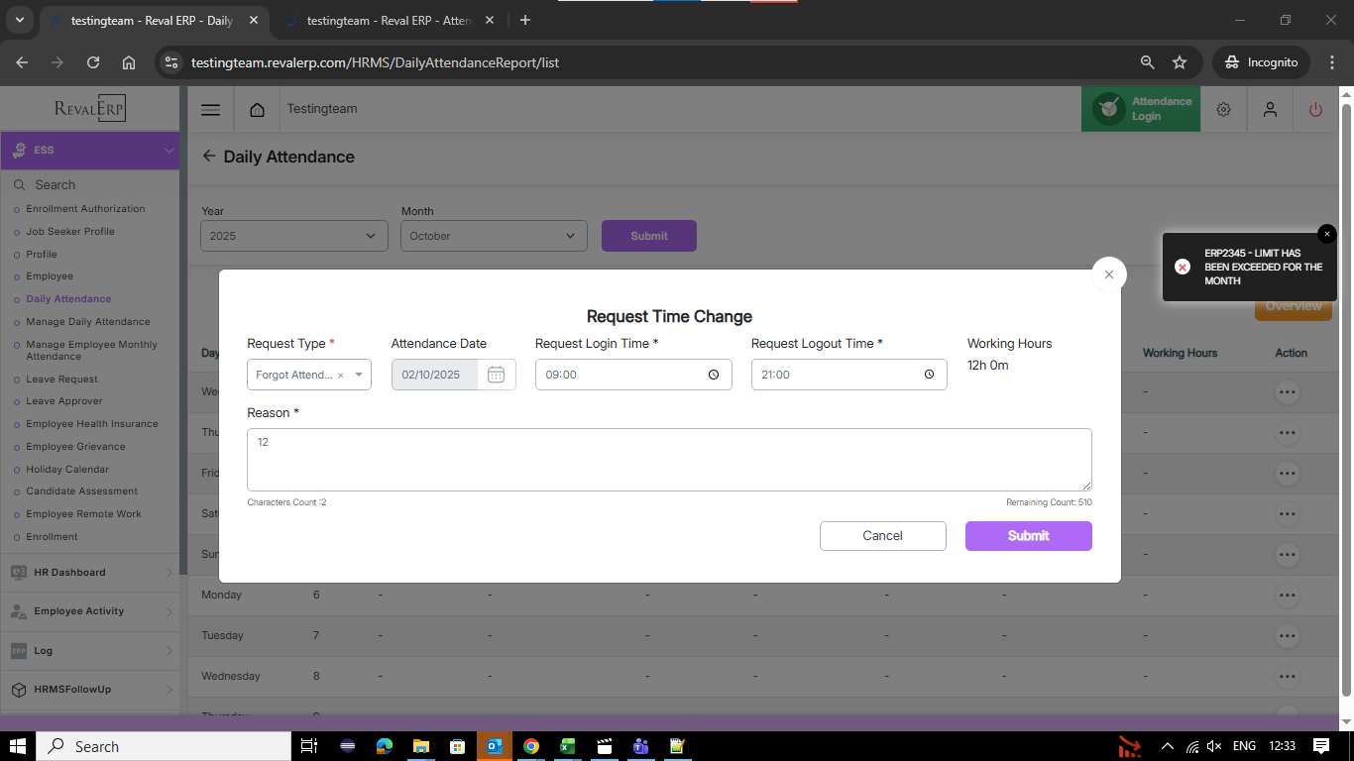Open the Year 2025 dropdown
Viewport: 1354px width, 761px height.
tap(294, 236)
